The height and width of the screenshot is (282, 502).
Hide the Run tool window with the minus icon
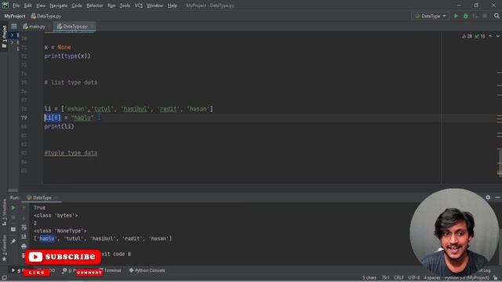[x=497, y=197]
